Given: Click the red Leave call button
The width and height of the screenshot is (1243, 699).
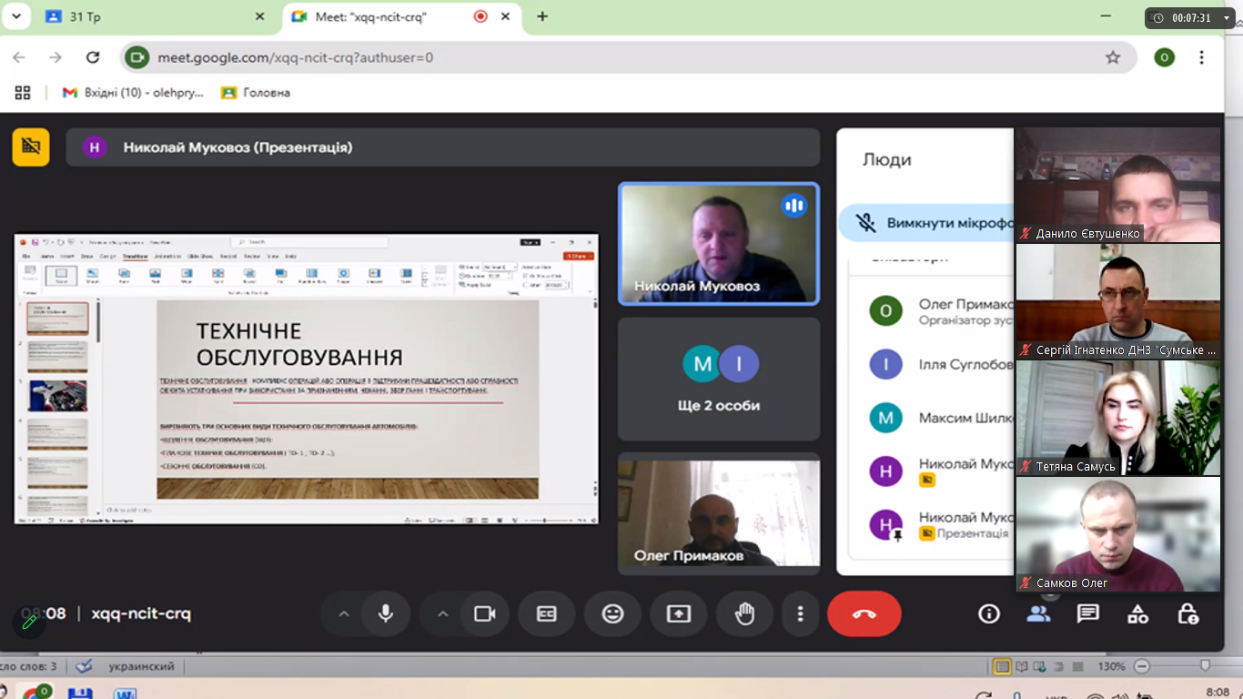Looking at the screenshot, I should pos(864,613).
